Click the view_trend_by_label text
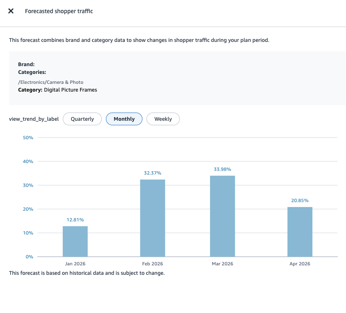 pos(34,119)
